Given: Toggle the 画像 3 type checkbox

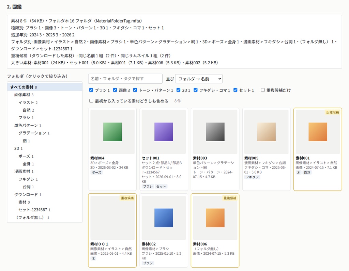Looking at the screenshot, I should click(115, 90).
